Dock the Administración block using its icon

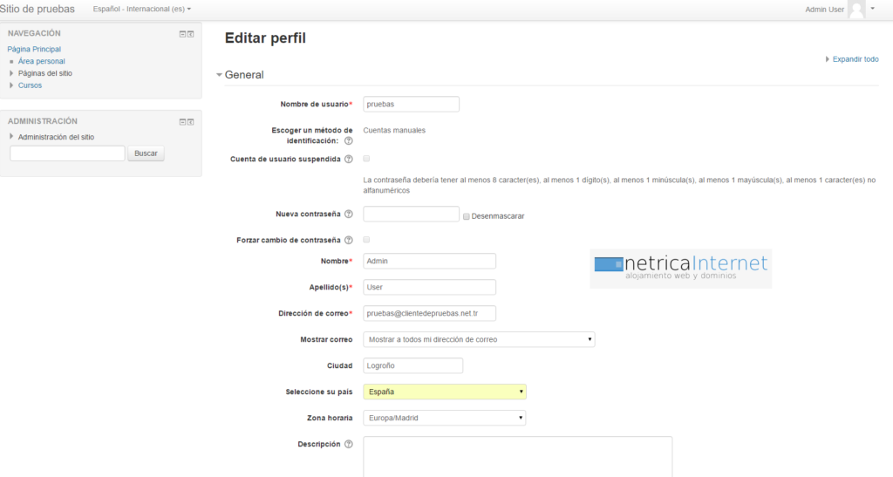click(x=190, y=122)
